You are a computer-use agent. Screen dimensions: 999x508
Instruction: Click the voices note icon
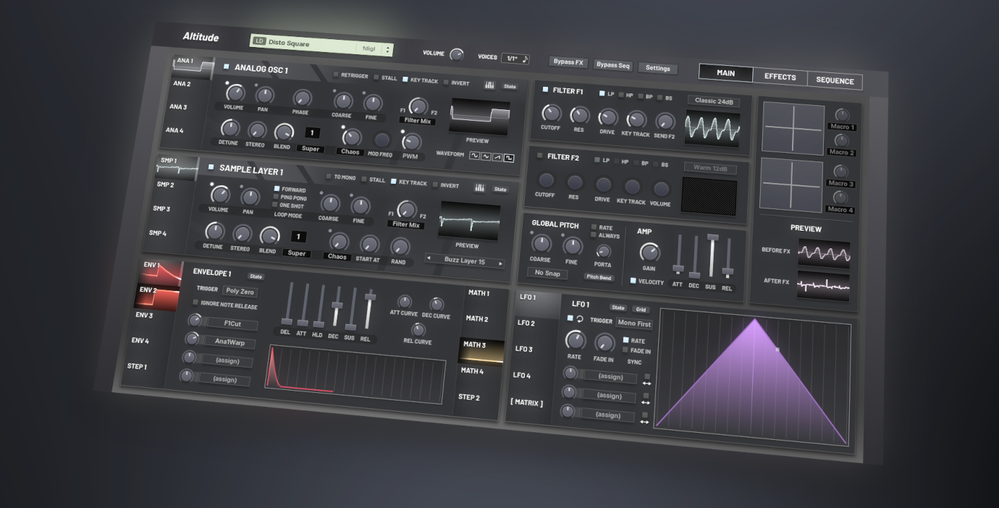tap(525, 59)
